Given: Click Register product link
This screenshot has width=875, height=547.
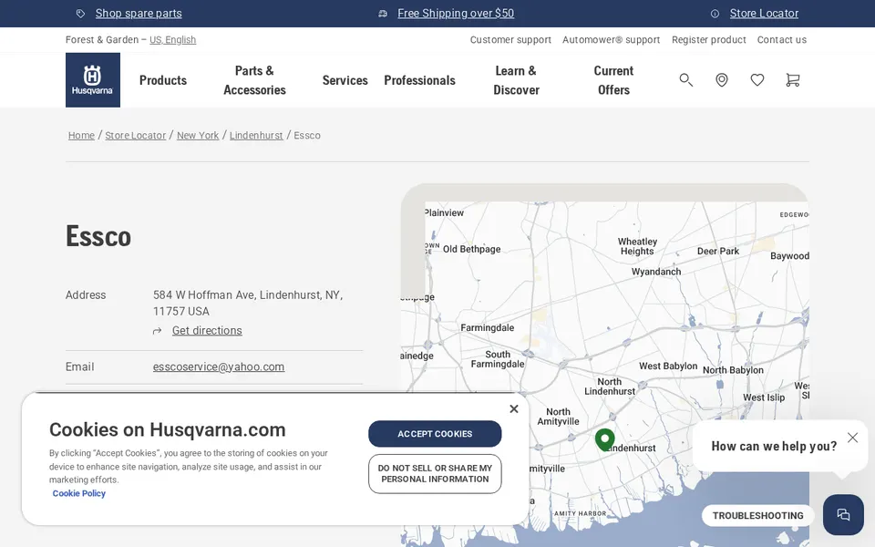Looking at the screenshot, I should (x=709, y=39).
